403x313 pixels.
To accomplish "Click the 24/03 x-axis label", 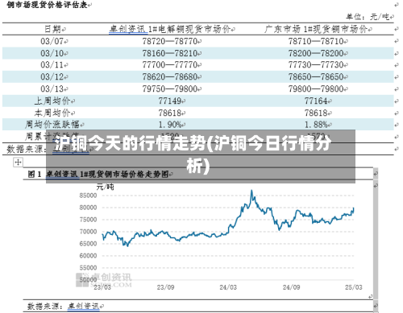I will click(x=228, y=287).
